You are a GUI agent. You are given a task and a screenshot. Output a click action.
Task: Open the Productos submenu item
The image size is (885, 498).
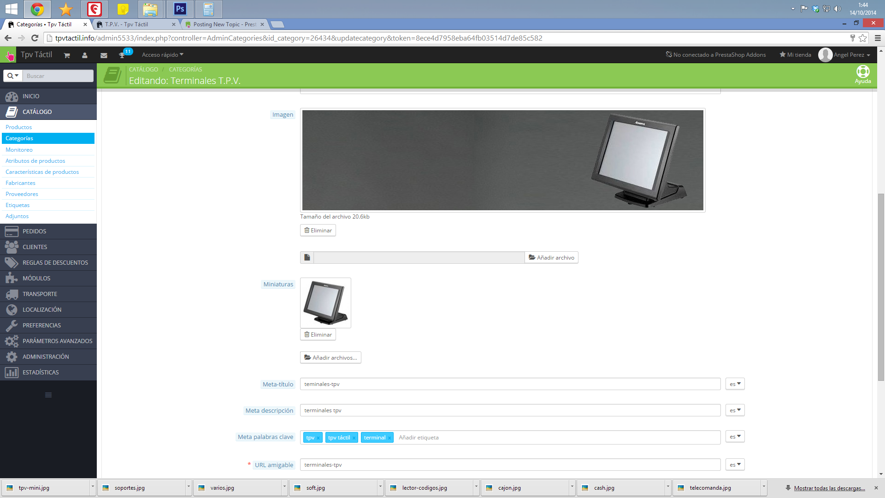tap(19, 127)
